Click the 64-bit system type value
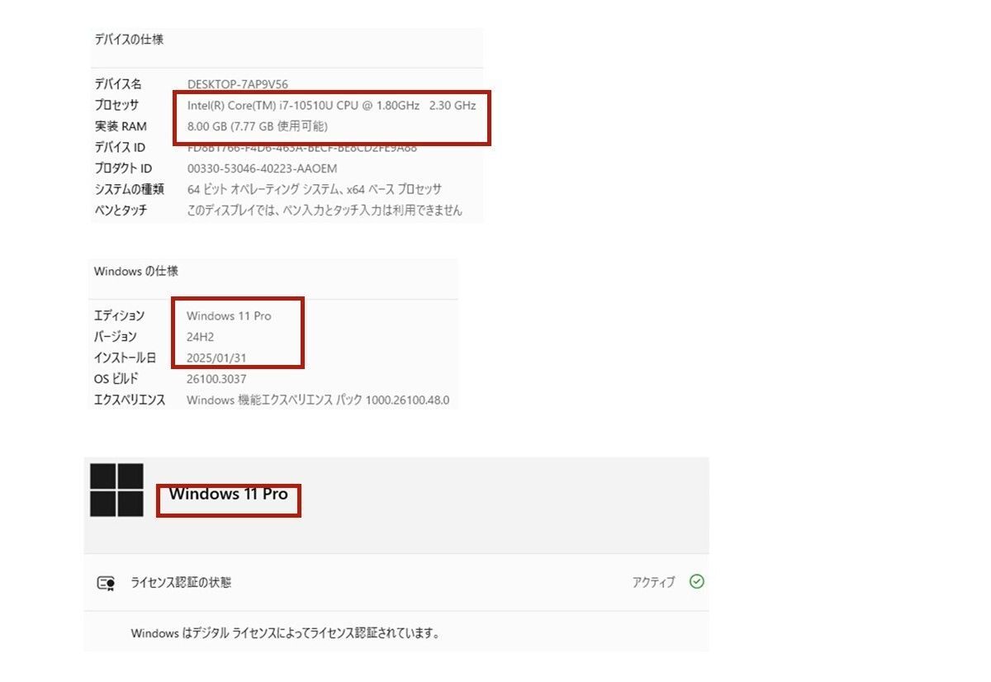The height and width of the screenshot is (682, 991). tap(315, 189)
